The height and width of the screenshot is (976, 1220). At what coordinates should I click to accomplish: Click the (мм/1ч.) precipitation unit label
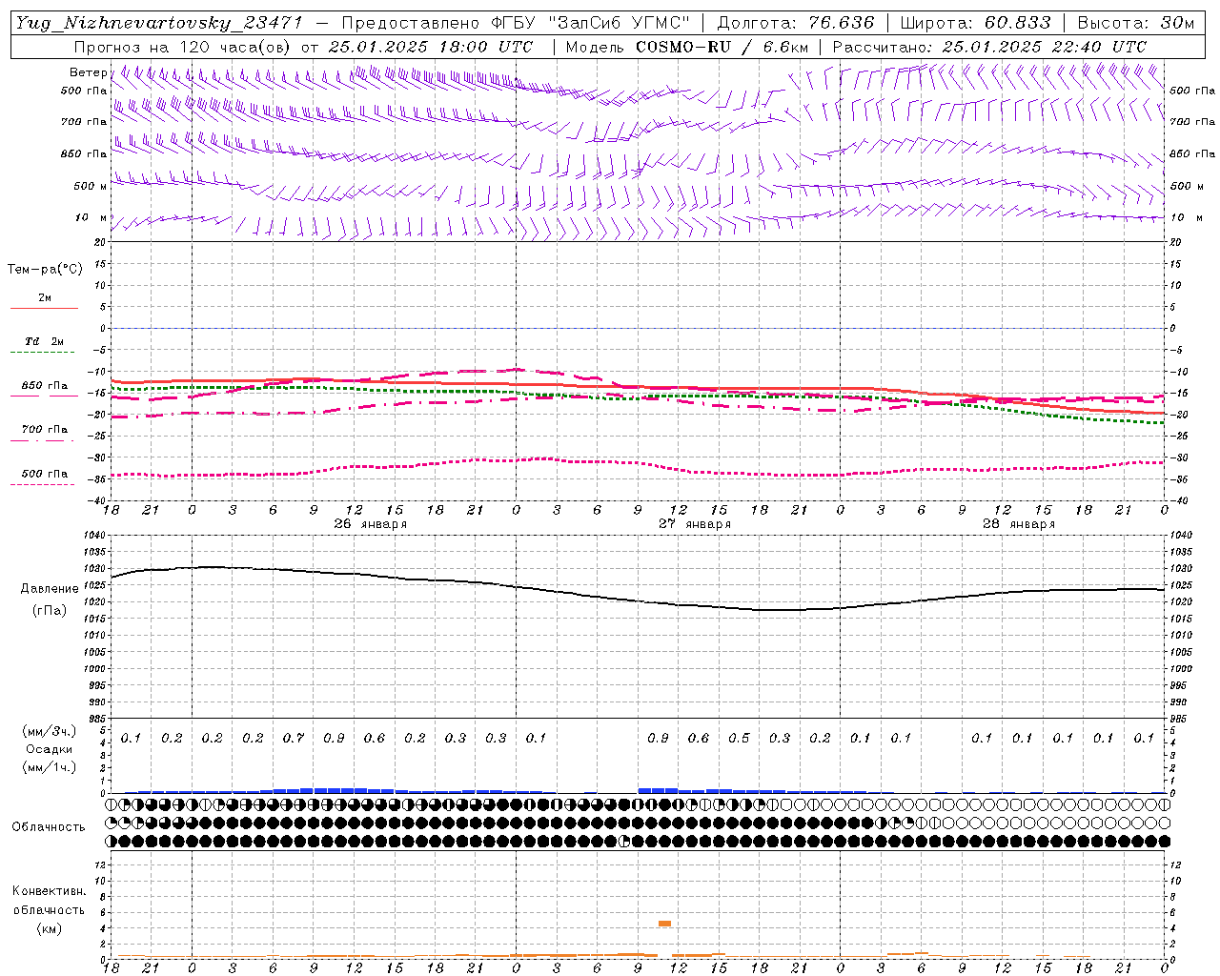(x=50, y=767)
